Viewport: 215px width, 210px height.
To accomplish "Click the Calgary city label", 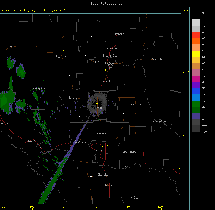I will click(x=100, y=150).
